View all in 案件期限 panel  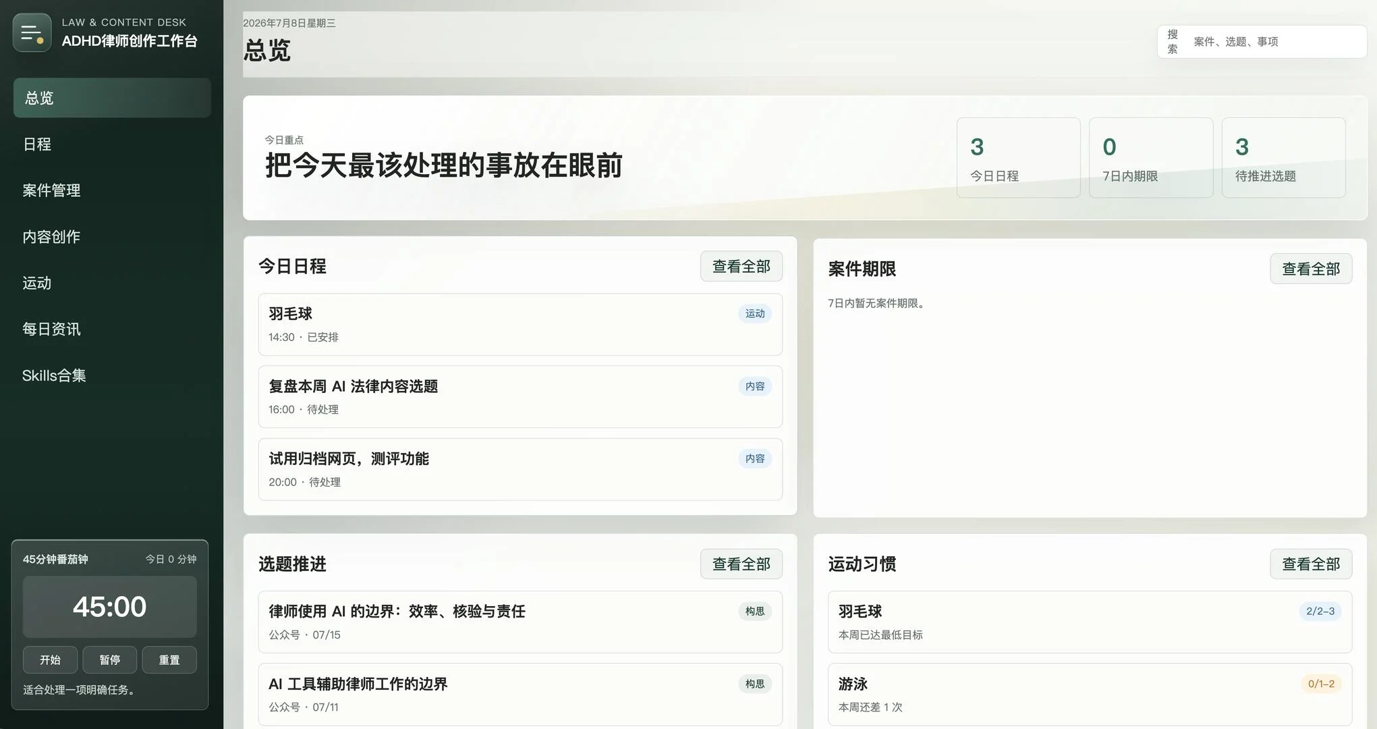click(x=1311, y=269)
